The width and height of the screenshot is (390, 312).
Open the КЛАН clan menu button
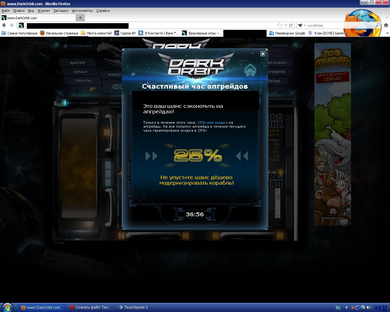[80, 72]
